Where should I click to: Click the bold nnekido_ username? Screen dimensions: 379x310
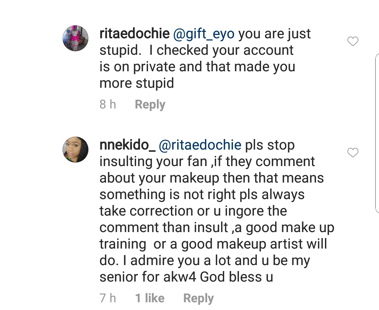tap(127, 145)
